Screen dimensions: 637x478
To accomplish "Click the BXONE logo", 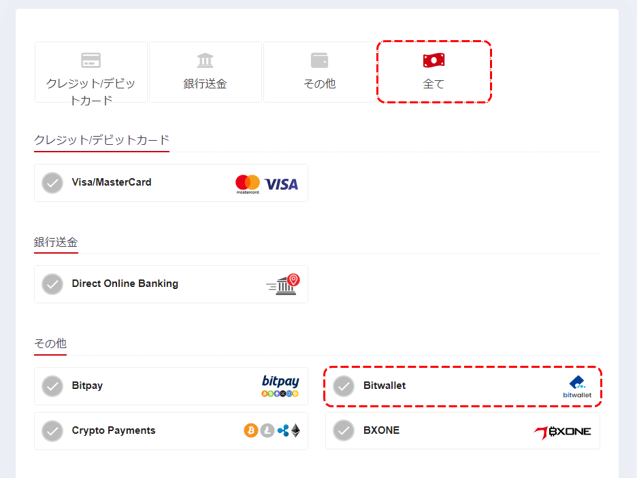I will coord(562,432).
